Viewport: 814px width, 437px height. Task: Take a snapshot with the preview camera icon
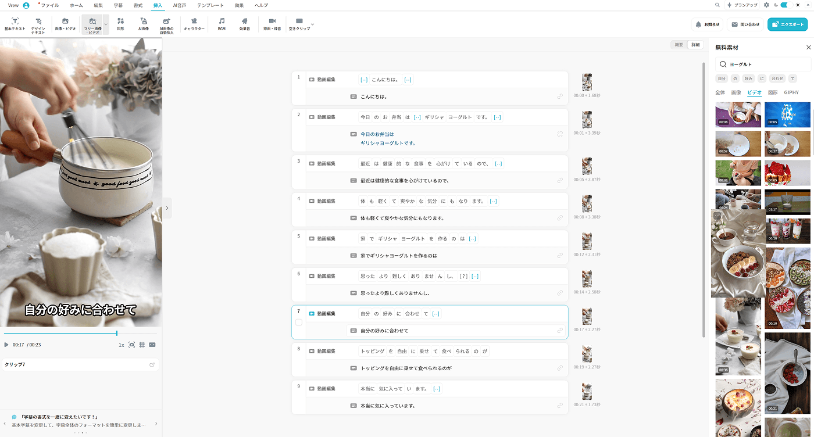coord(132,345)
